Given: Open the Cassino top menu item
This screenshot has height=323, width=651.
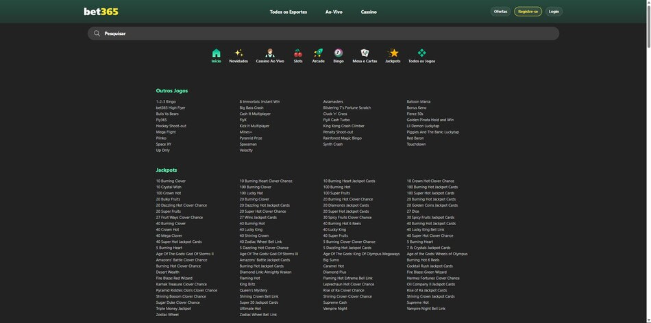Looking at the screenshot, I should click(x=369, y=12).
